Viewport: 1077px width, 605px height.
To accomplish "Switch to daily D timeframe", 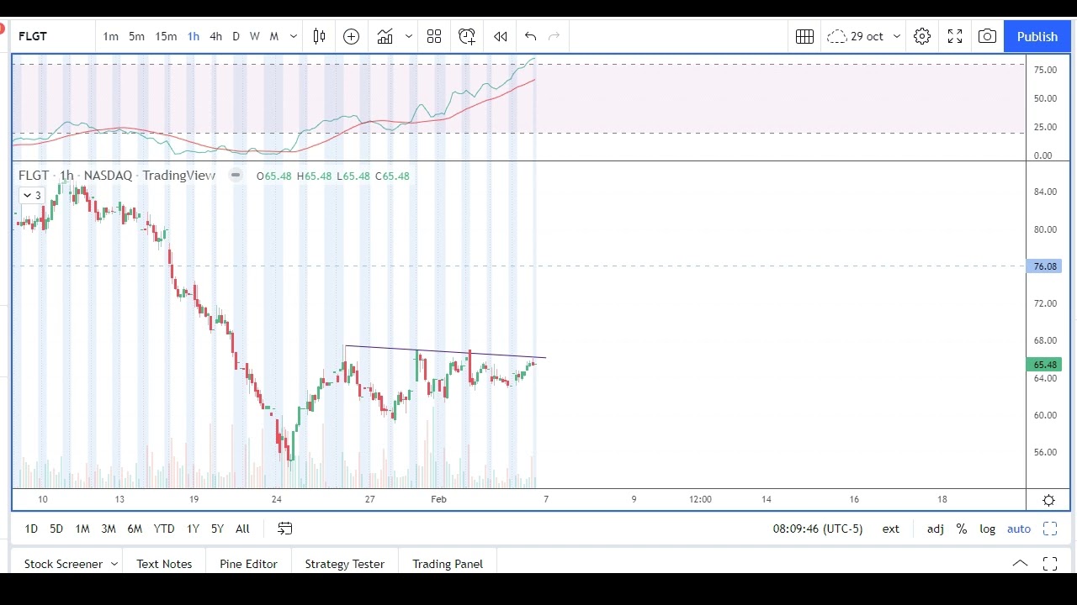I will (236, 36).
